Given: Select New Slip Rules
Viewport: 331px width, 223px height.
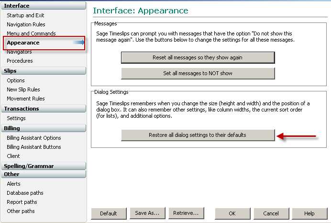Looking at the screenshot, I should (23, 89).
